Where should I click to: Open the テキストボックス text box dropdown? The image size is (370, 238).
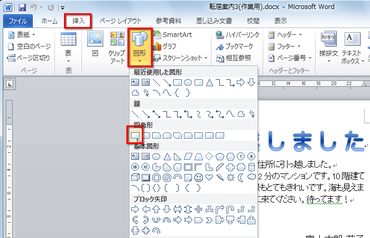pos(353,47)
